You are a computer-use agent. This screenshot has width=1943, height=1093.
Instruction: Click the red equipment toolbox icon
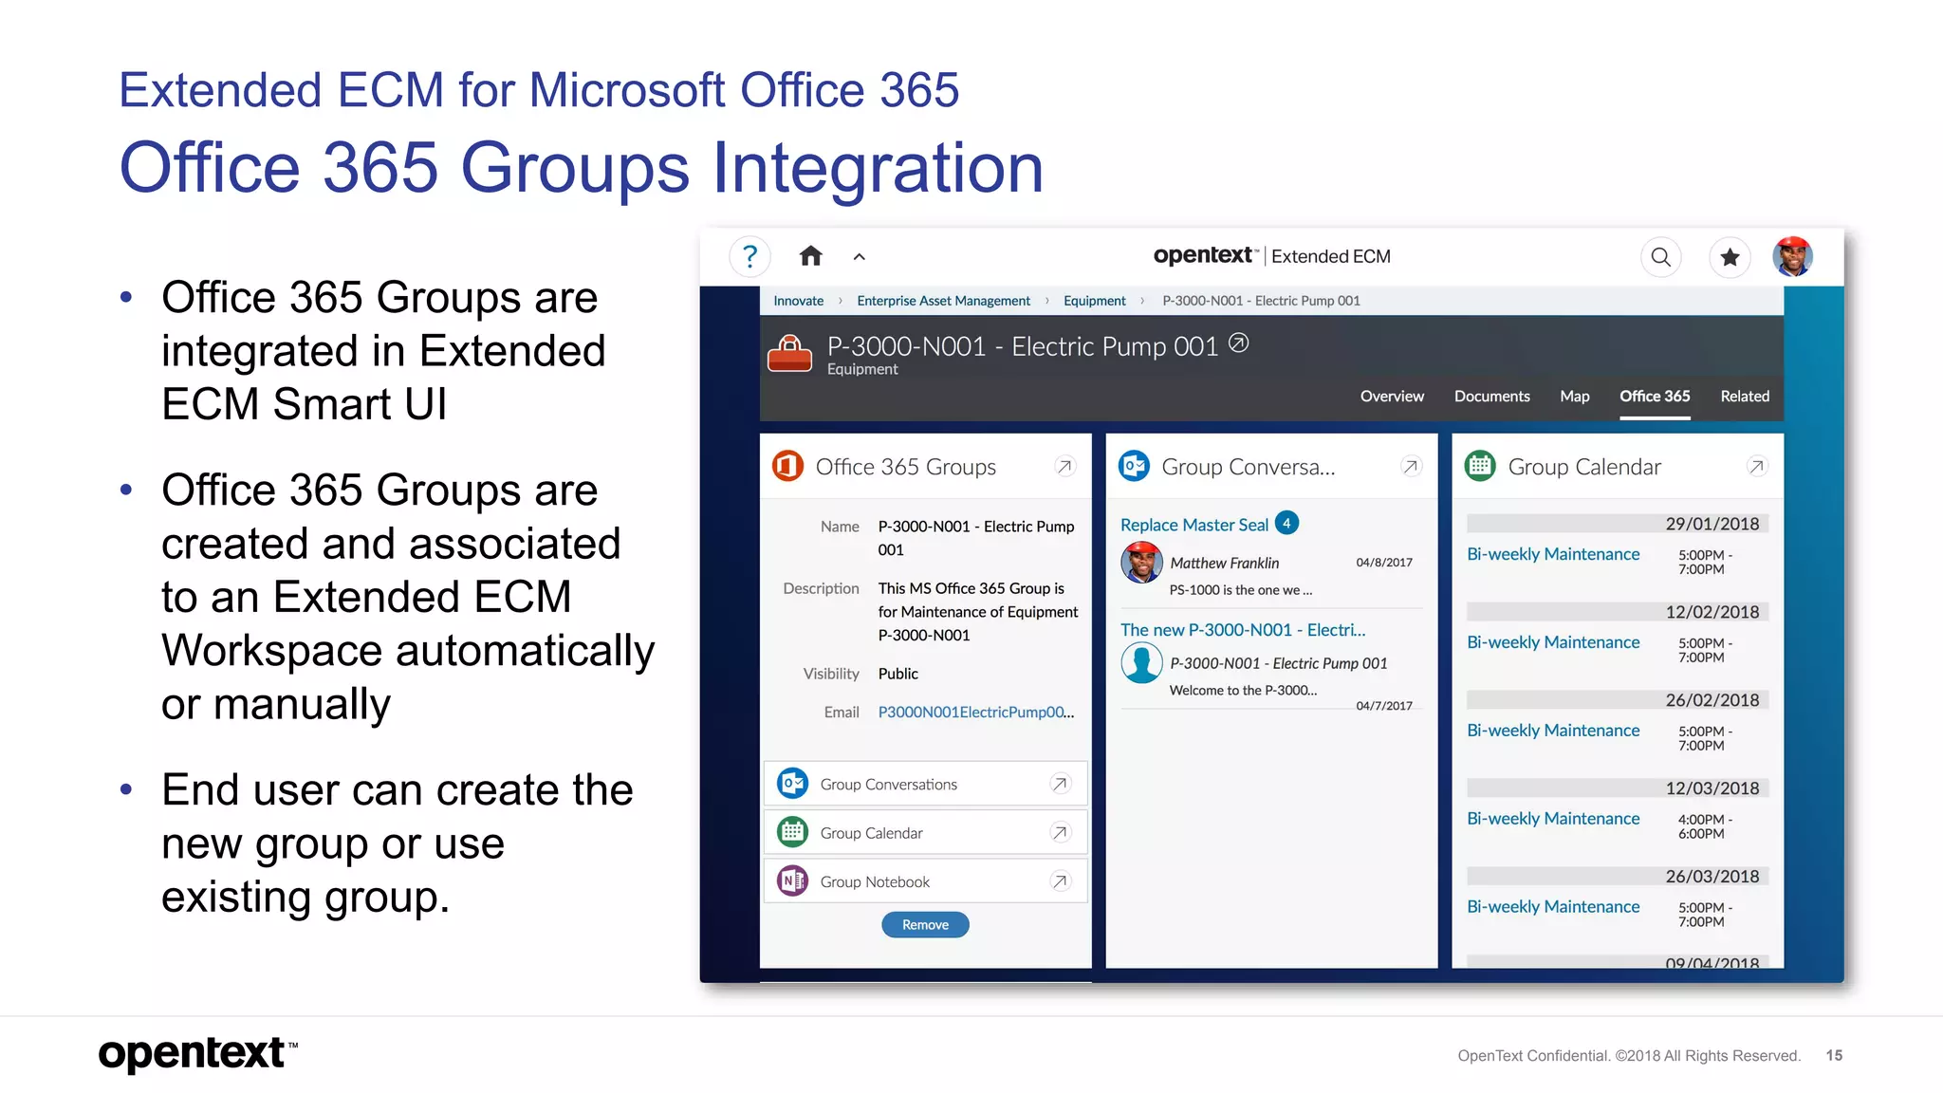click(x=789, y=354)
